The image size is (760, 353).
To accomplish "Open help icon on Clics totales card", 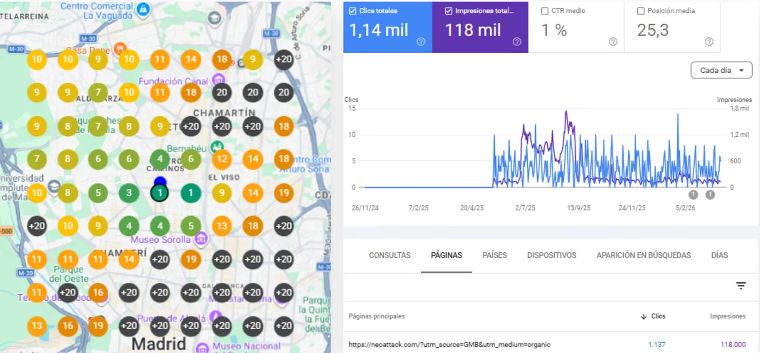I will 421,42.
